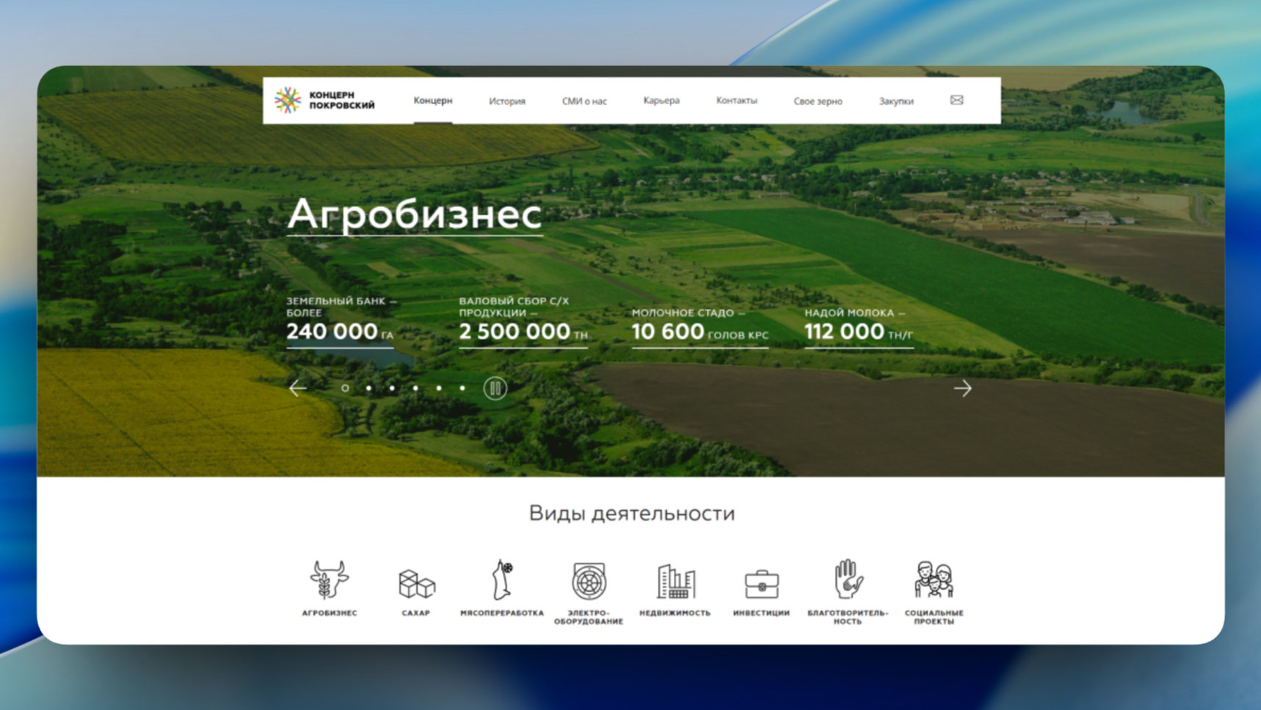Open the История menu item
The image size is (1261, 710).
click(x=507, y=101)
